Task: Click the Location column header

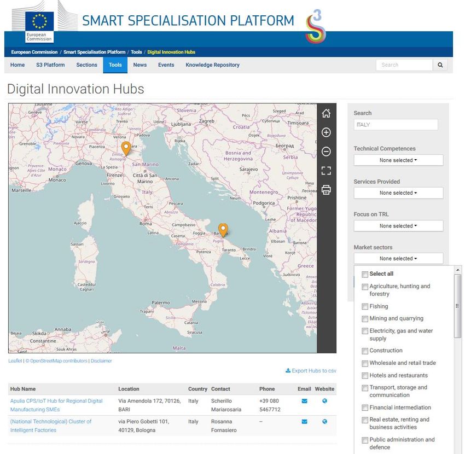Action: (x=129, y=389)
